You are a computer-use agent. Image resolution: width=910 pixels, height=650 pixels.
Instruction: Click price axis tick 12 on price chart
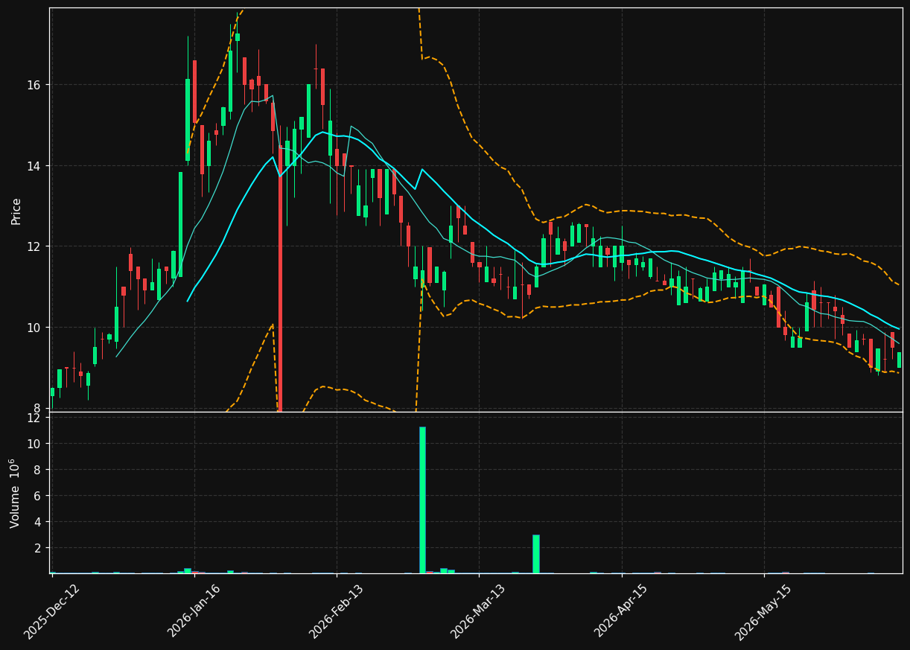click(36, 246)
